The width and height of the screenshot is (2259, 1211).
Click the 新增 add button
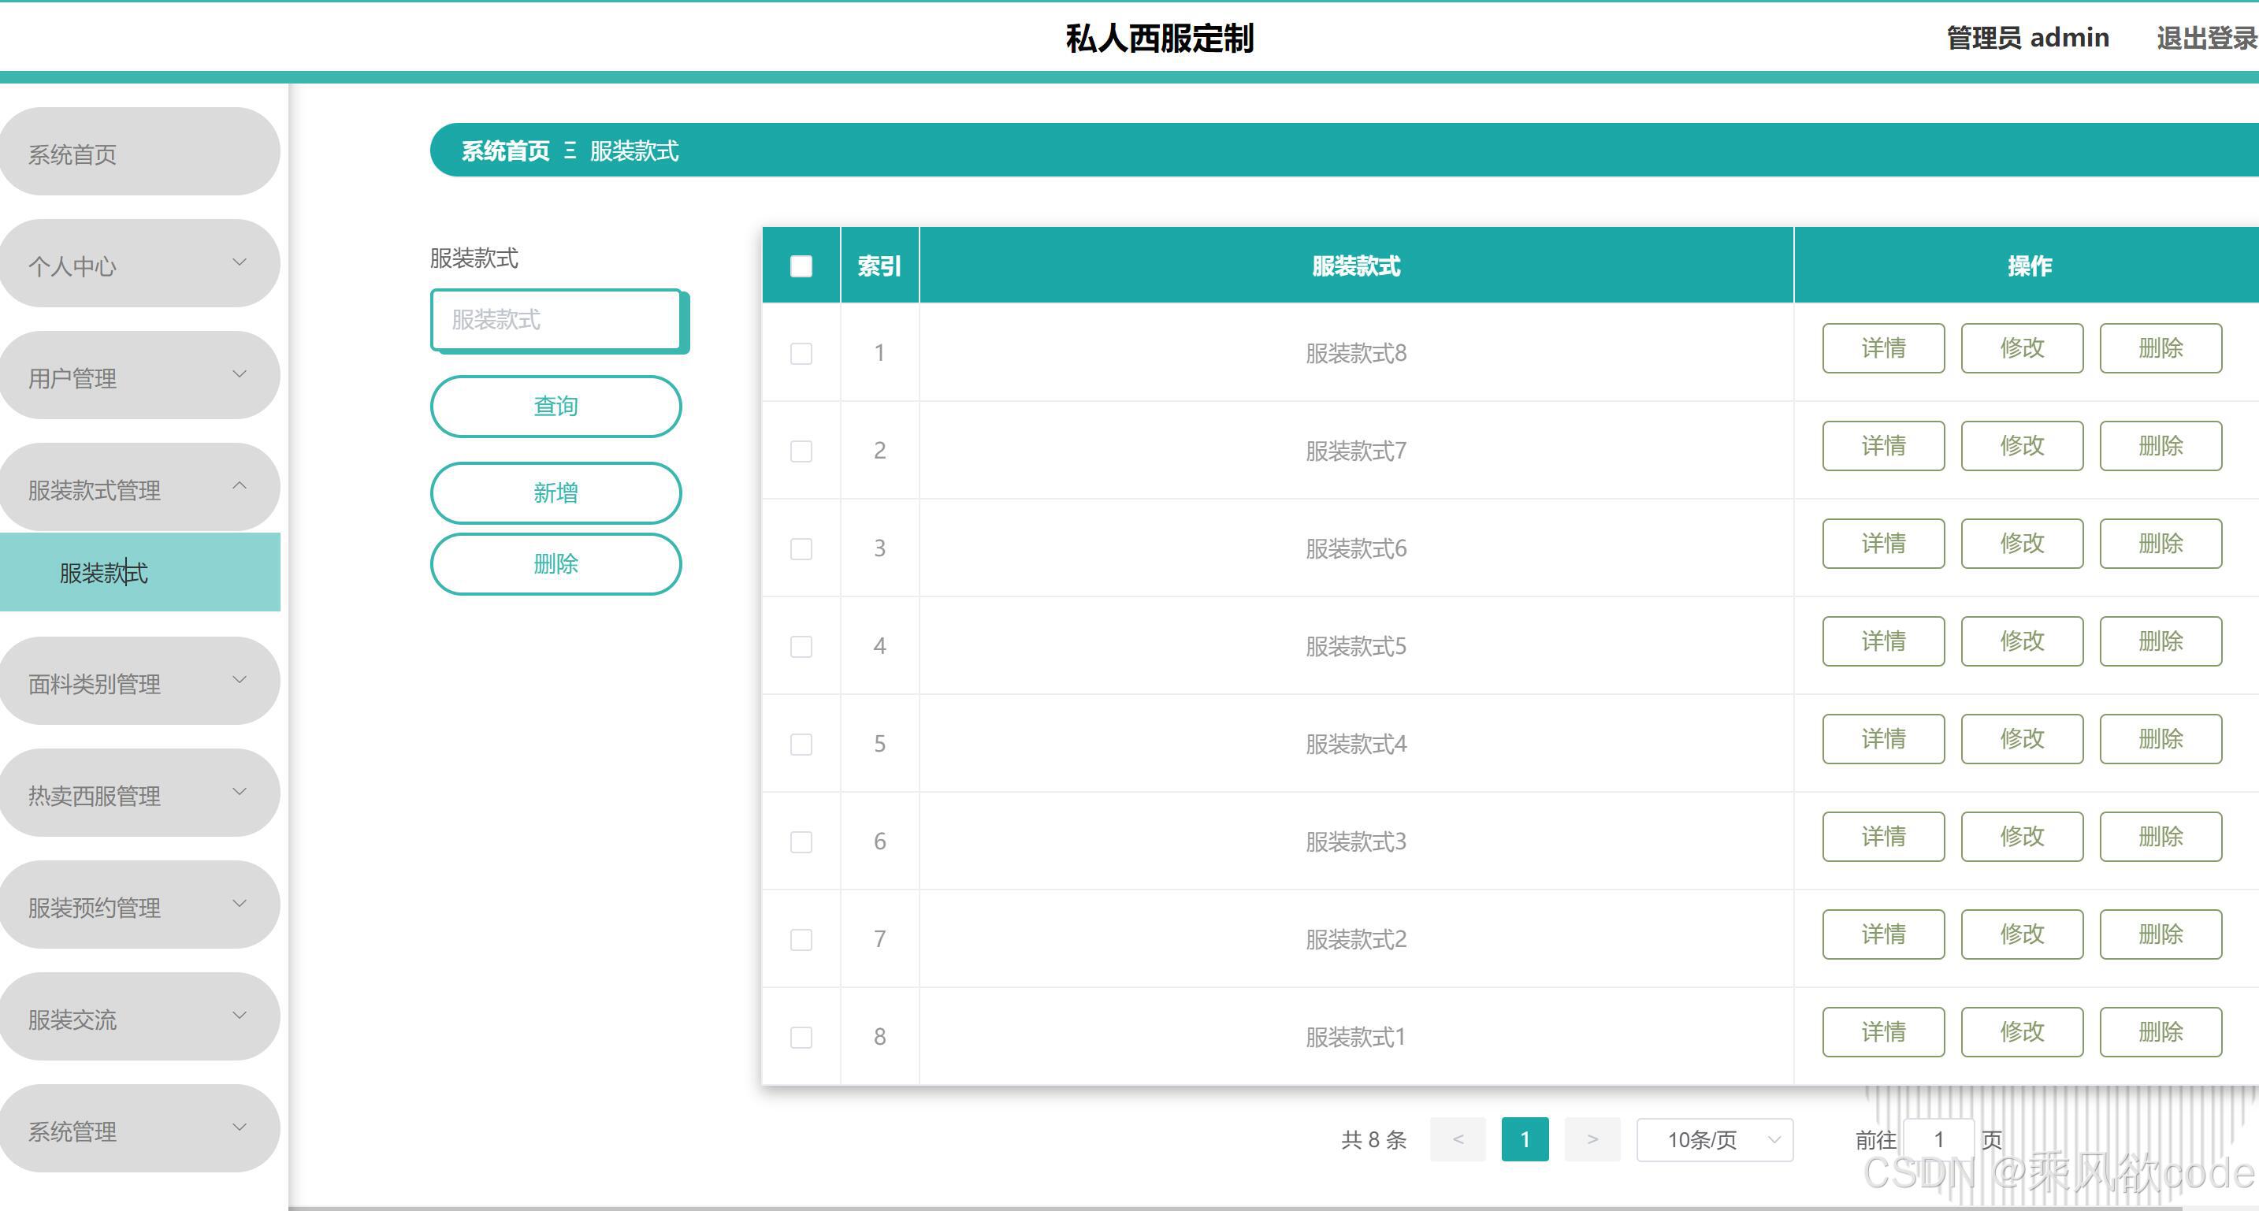555,492
